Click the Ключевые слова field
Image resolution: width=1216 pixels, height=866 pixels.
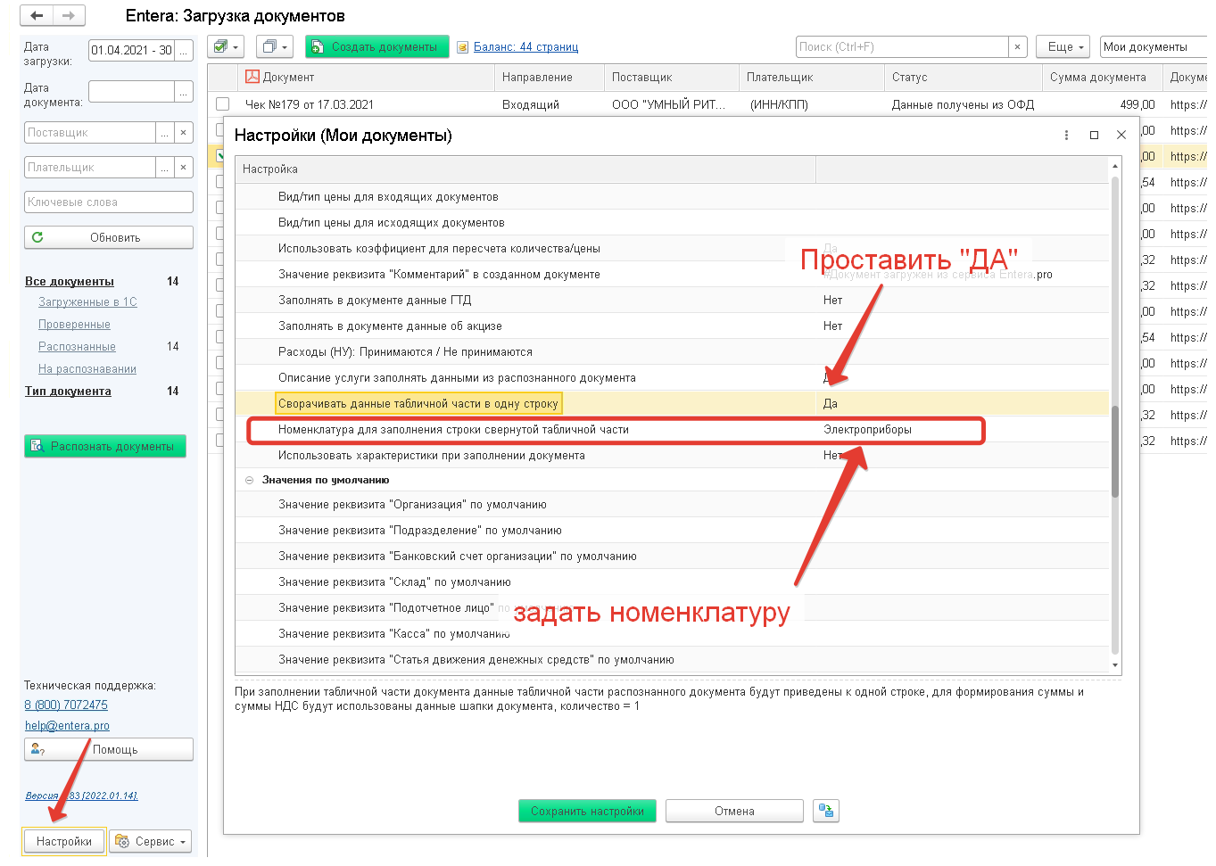click(109, 202)
